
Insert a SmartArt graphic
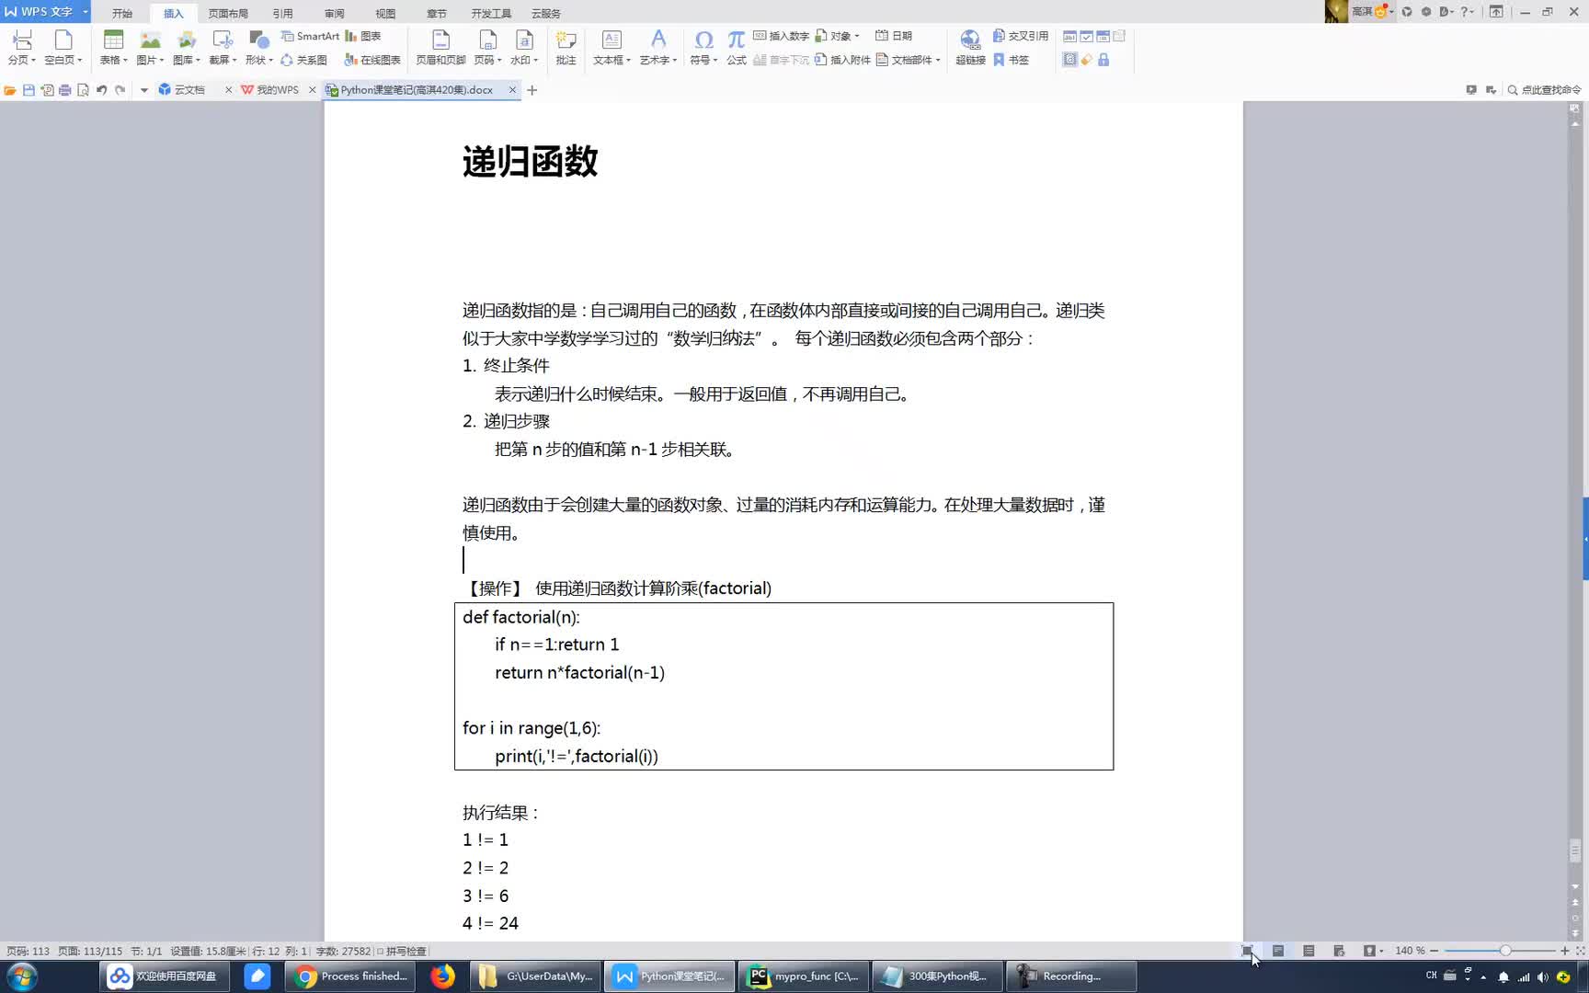pyautogui.click(x=311, y=36)
